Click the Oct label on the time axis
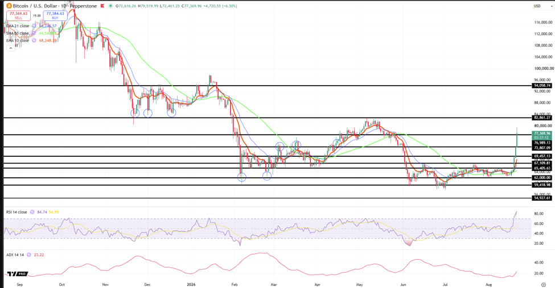This screenshot has height=288, width=555. point(61,285)
